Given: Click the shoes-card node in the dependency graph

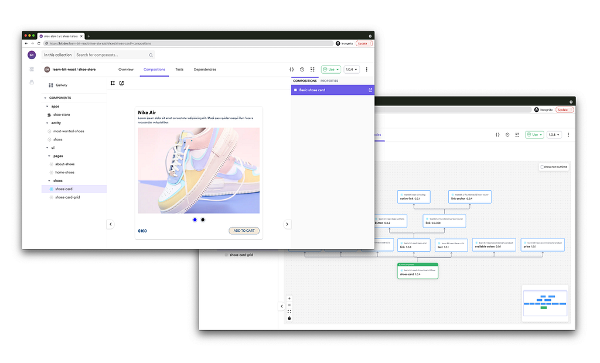Looking at the screenshot, I should tap(417, 271).
